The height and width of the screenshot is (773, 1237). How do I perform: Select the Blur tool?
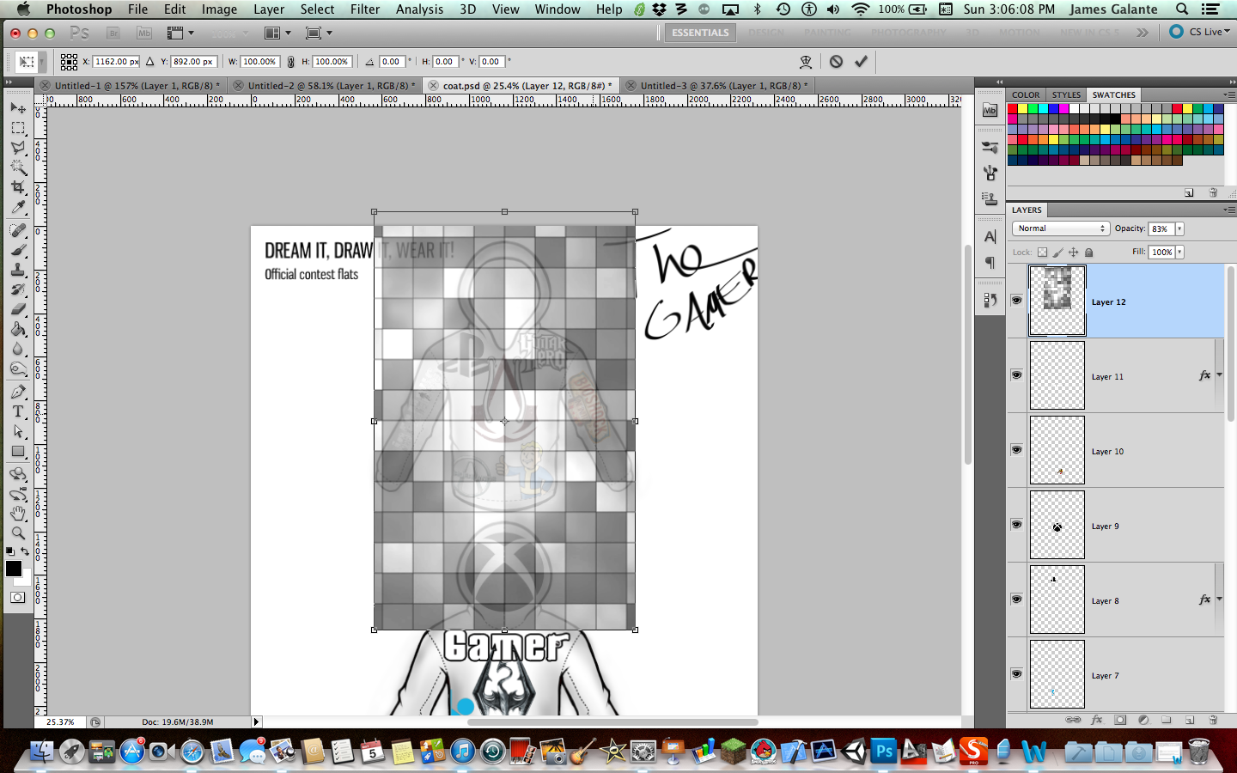[x=18, y=349]
